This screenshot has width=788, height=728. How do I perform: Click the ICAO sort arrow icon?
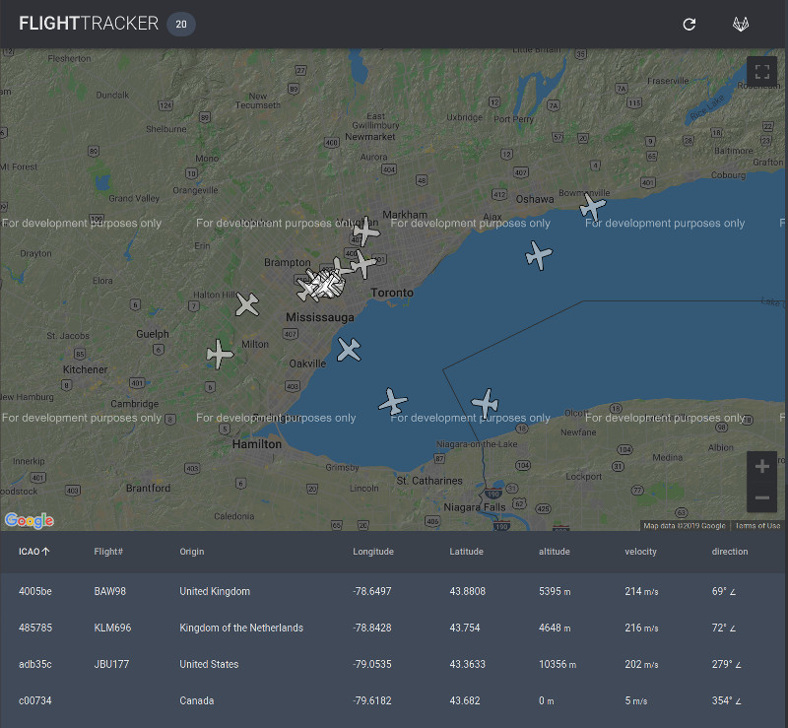tap(45, 552)
